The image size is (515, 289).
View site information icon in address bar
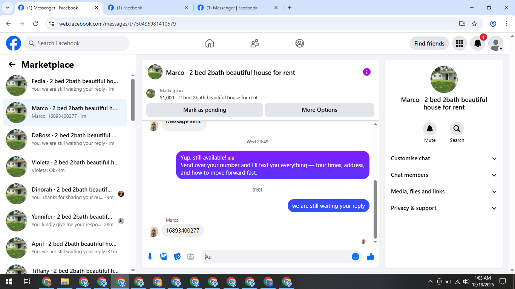pyautogui.click(x=52, y=24)
